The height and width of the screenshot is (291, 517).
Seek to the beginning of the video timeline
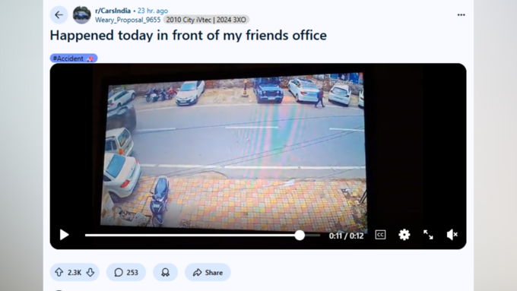point(86,235)
